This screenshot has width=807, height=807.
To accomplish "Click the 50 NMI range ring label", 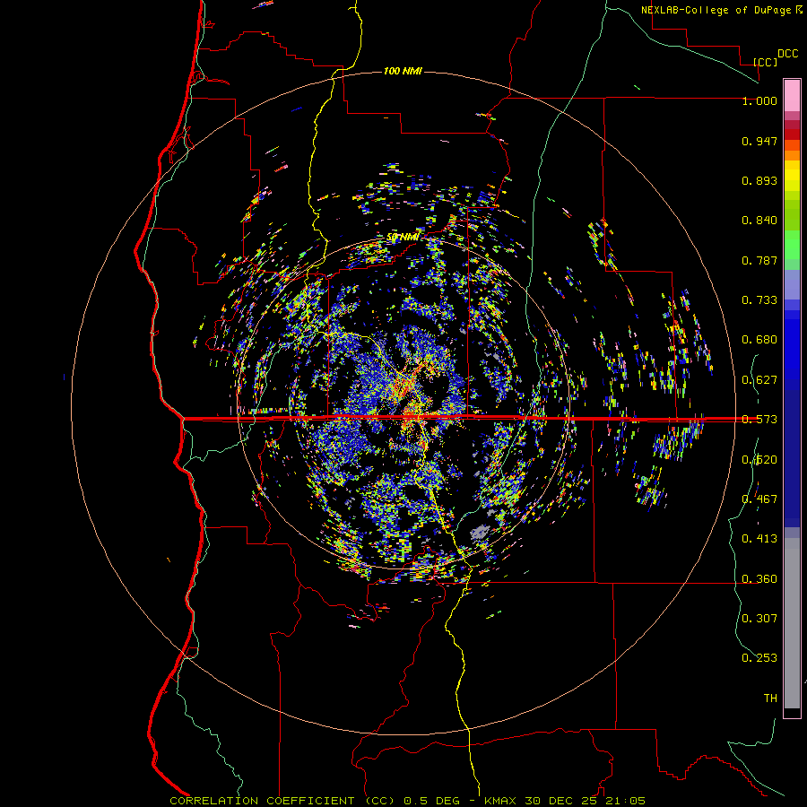I will [x=403, y=237].
